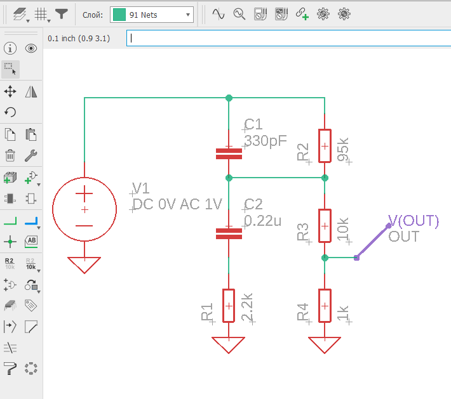Select the green Net drawing tool
Screen dimensions: 451x399
pyautogui.click(x=10, y=221)
